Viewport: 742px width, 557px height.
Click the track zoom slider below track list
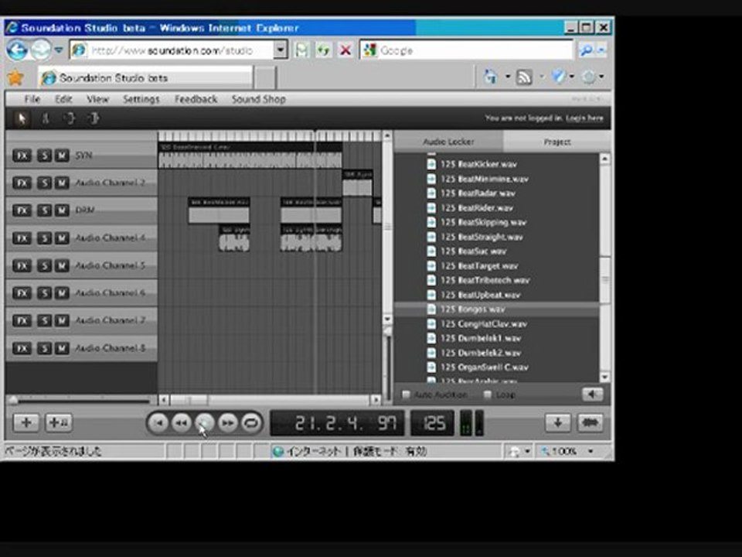[13, 401]
